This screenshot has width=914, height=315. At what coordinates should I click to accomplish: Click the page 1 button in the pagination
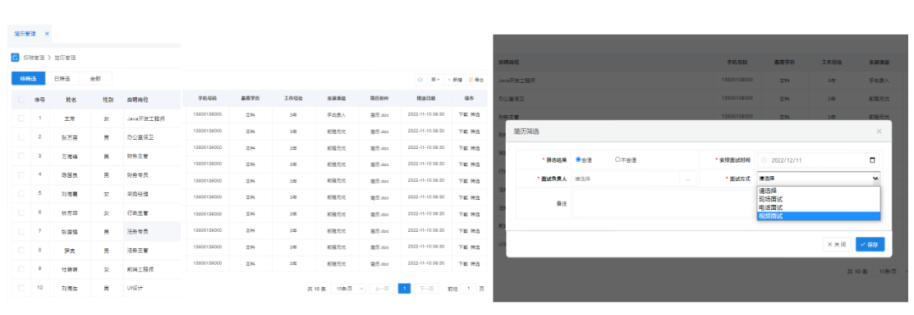click(x=404, y=288)
